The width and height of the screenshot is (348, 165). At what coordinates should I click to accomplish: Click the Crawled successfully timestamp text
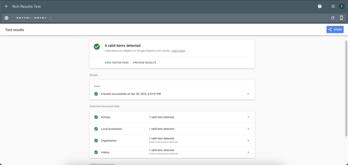(x=131, y=94)
